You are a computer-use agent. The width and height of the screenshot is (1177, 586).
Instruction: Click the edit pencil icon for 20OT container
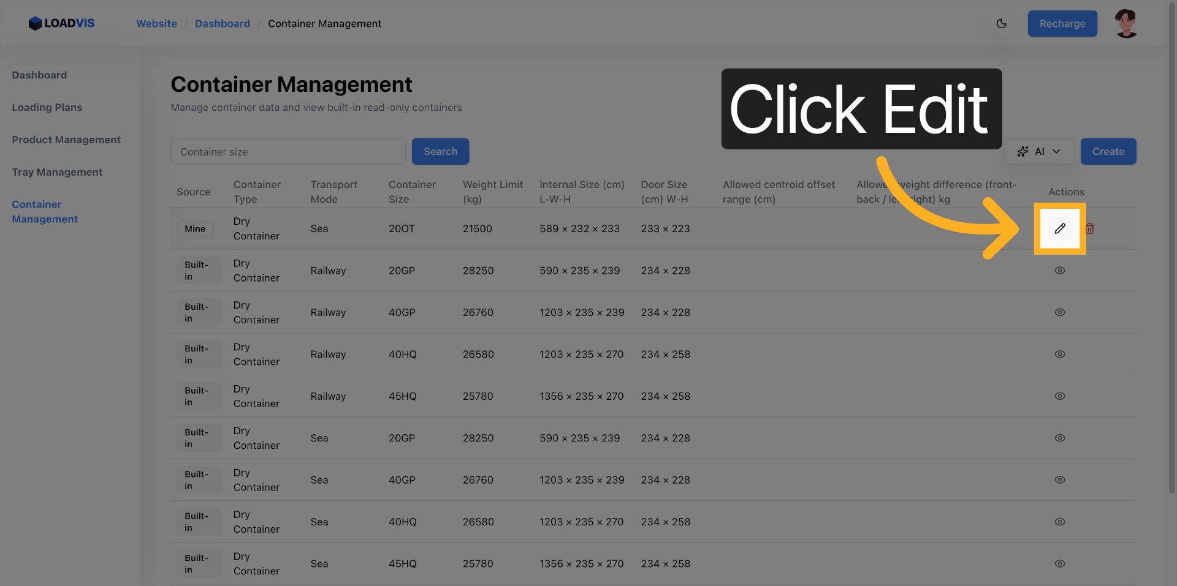tap(1059, 228)
